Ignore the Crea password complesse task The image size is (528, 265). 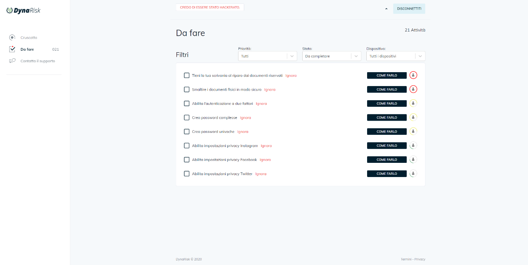click(246, 118)
